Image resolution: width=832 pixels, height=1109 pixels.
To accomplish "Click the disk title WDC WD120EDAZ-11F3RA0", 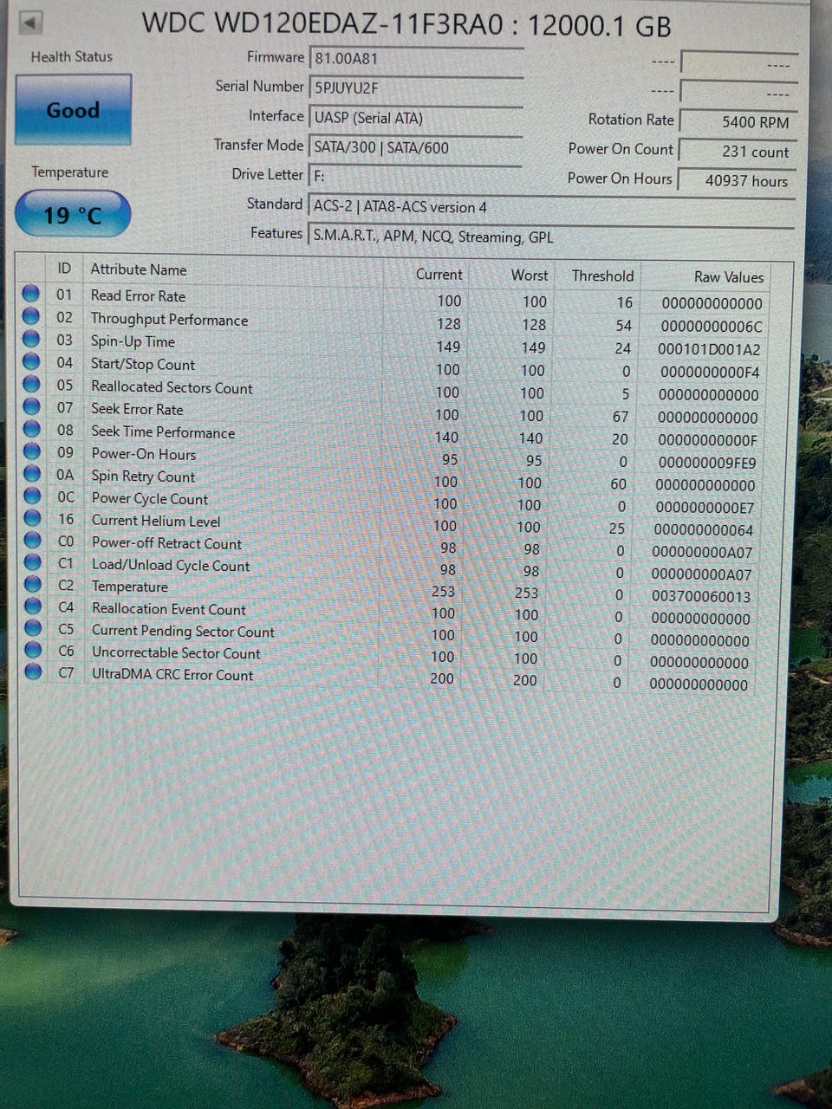I will click(x=322, y=23).
